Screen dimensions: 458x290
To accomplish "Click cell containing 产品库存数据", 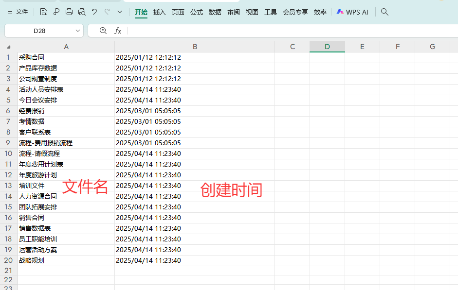I will (66, 68).
